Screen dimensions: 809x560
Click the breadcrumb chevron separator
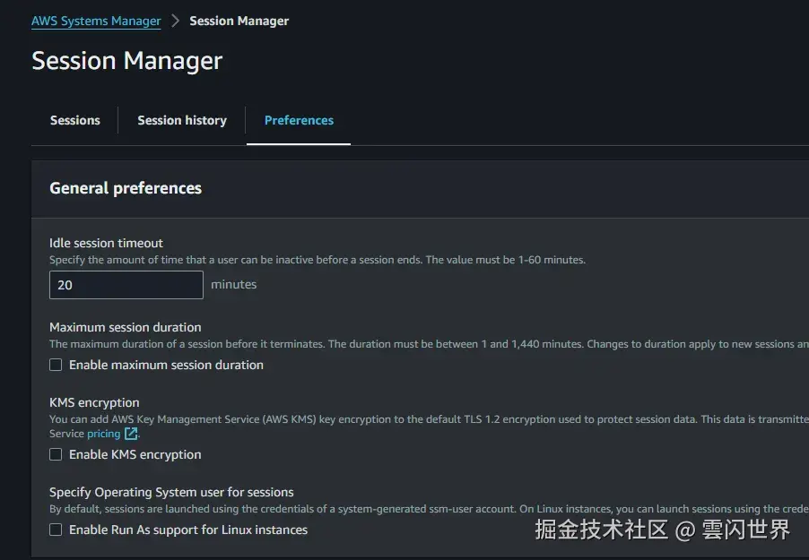pos(176,22)
